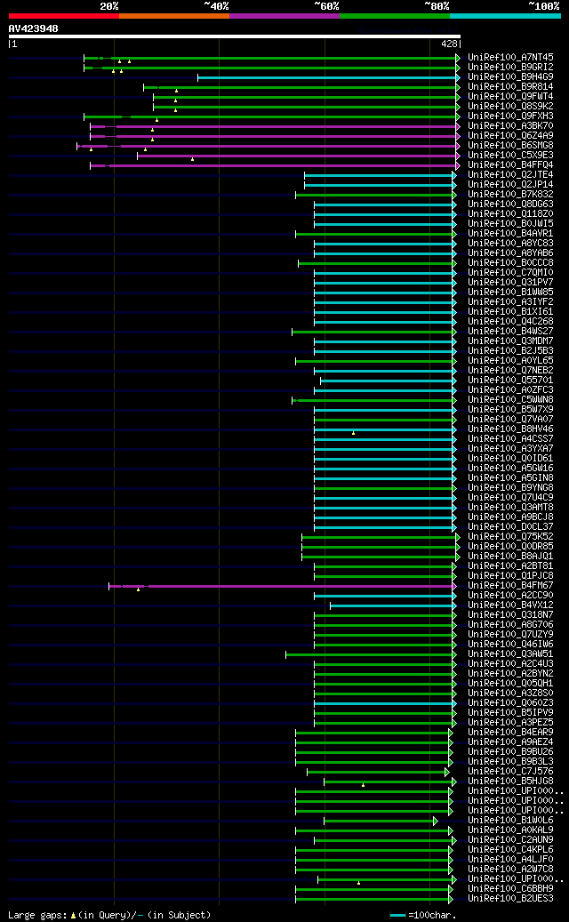Click hit label UniRef100_C6BBH9
569x922 pixels.
point(510,888)
